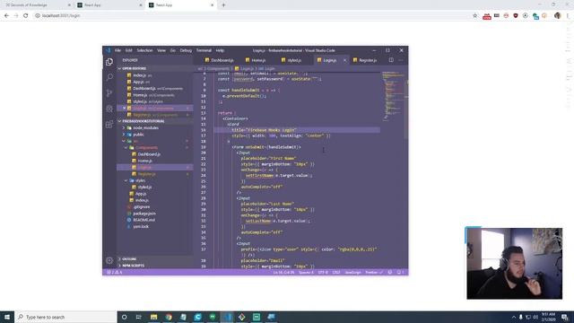Open File Explorer from the taskbar
Viewport: 574px width, 323px height.
pos(153,317)
